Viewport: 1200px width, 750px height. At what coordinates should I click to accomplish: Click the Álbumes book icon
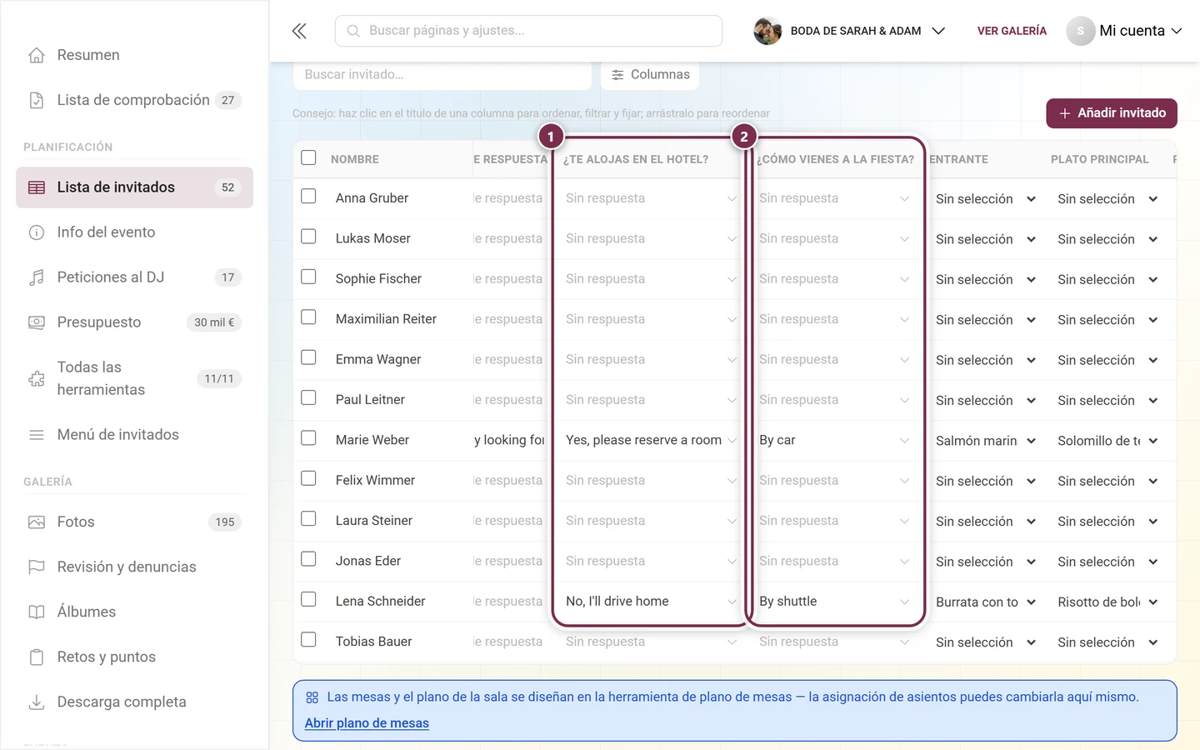pos(37,612)
